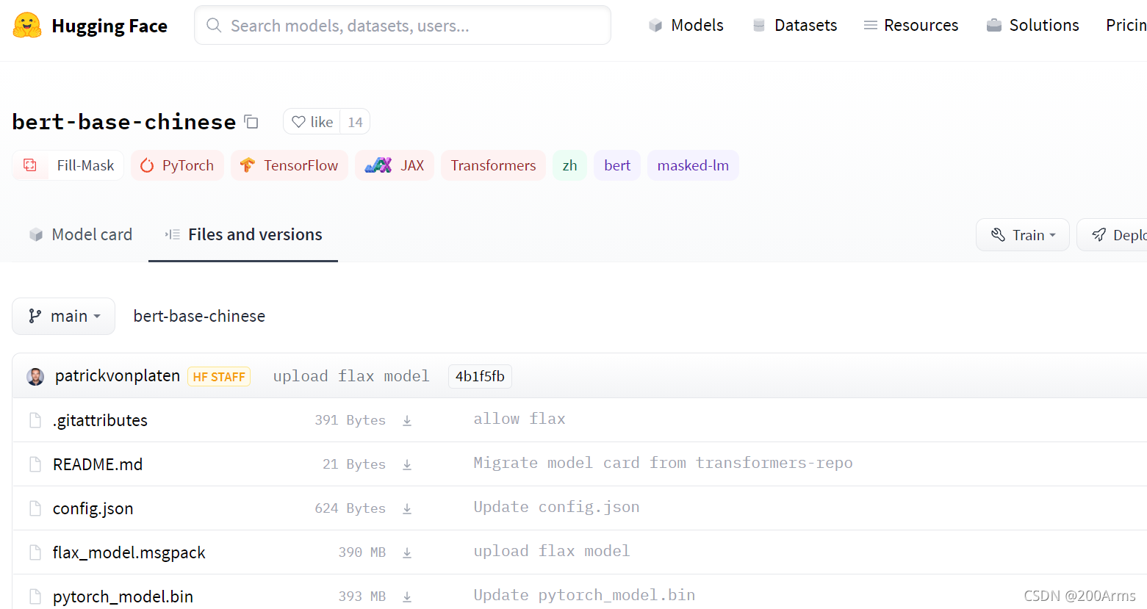
Task: Click the Resources hamburger icon
Action: click(871, 26)
